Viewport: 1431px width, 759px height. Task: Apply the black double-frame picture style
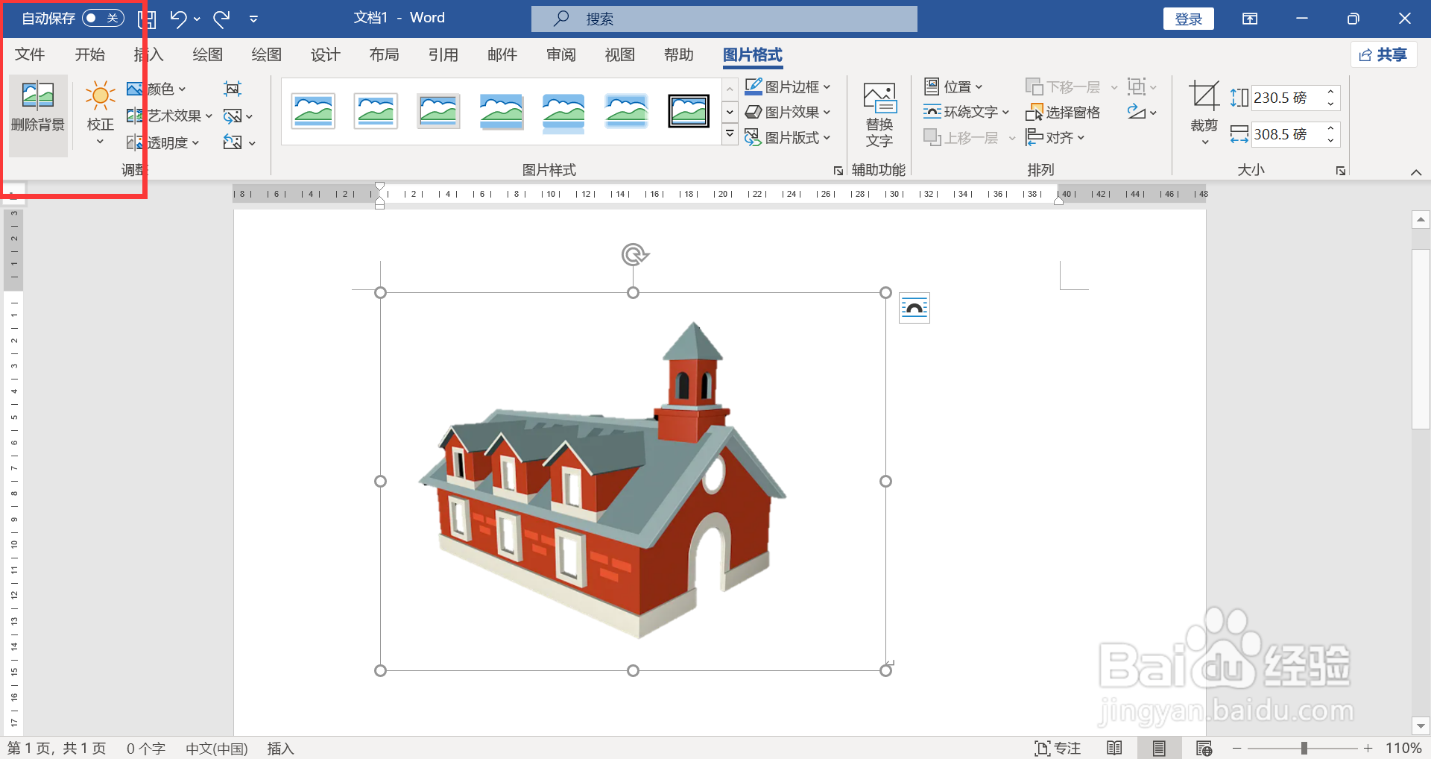tap(689, 111)
